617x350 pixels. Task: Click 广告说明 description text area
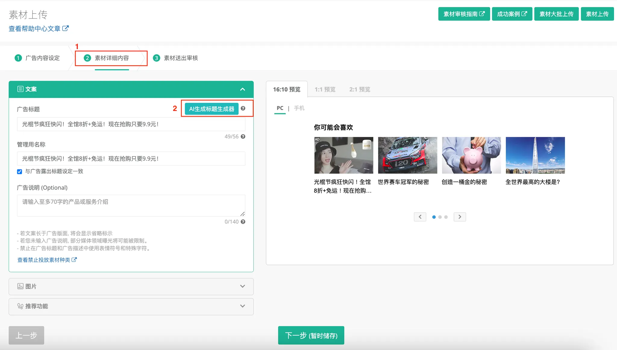pos(131,205)
